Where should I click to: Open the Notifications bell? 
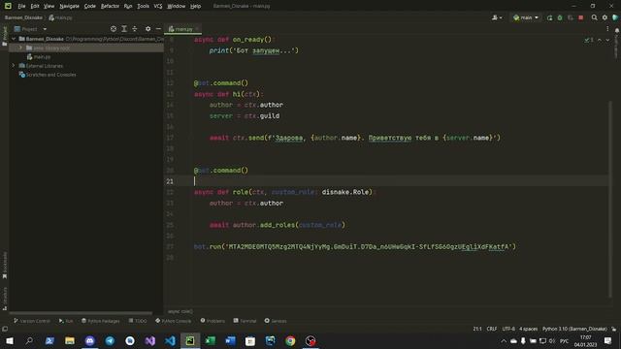coord(617,30)
